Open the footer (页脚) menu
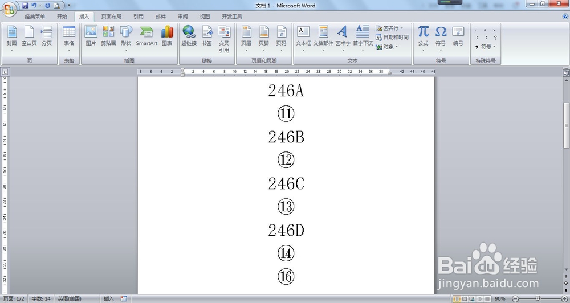This screenshot has height=303, width=570. 263,38
